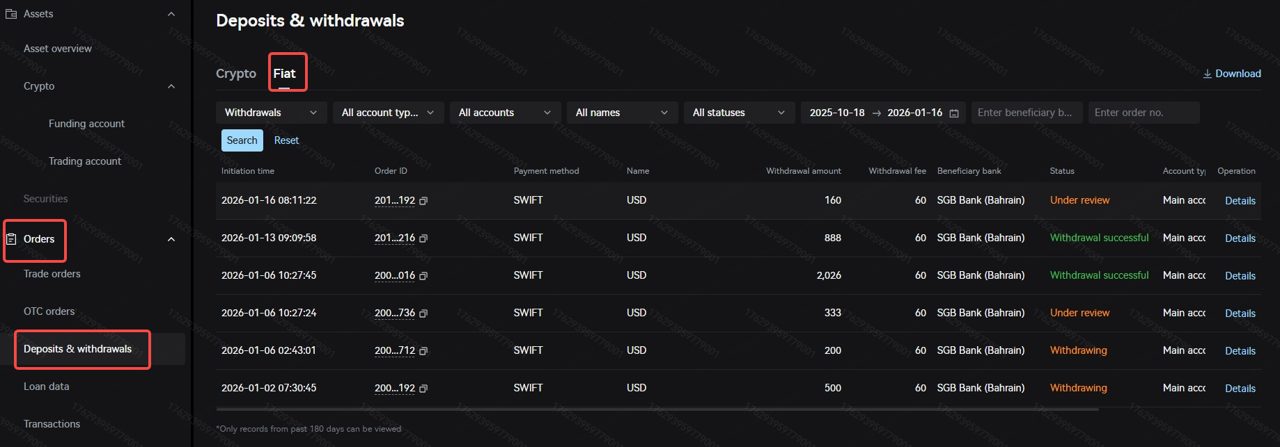
Task: Click the calendar icon in the date range
Action: 954,113
